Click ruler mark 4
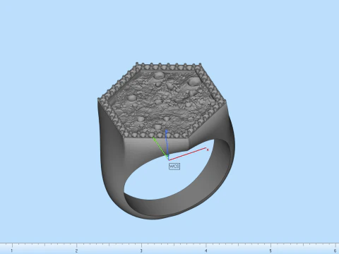The image size is (339, 254). [x=206, y=251]
